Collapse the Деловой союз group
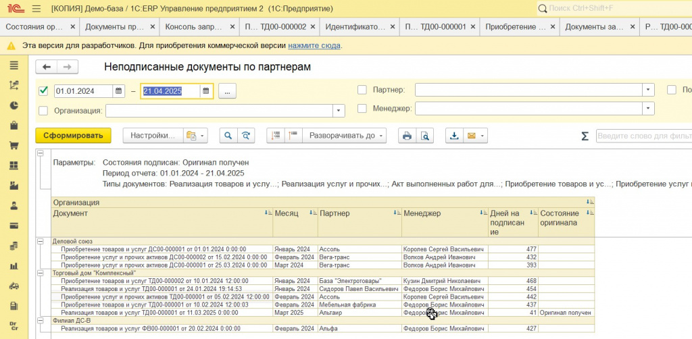Screen dimensions: 692x339 point(41,242)
